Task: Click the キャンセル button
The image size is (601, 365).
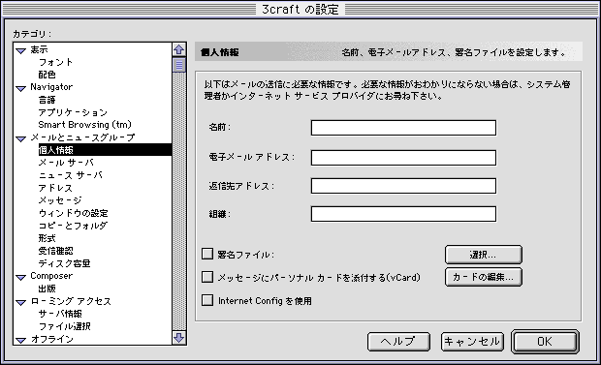Action: (x=472, y=341)
